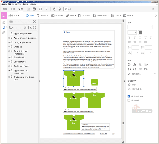The image size is (159, 144).
Task: Go to previous page arrow
Action: (x=55, y=9)
